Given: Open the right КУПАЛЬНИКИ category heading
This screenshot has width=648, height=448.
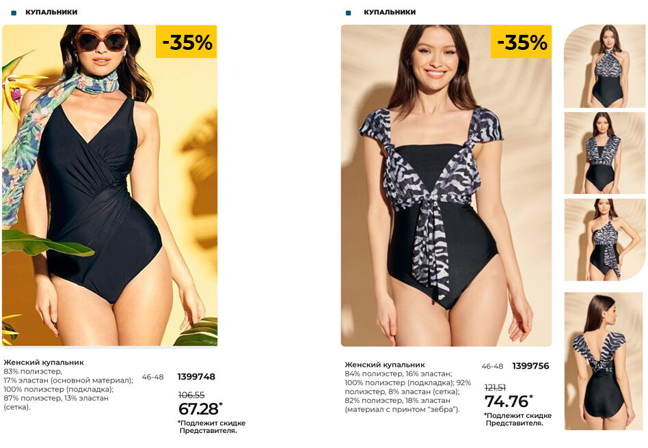Looking at the screenshot, I should tap(390, 12).
